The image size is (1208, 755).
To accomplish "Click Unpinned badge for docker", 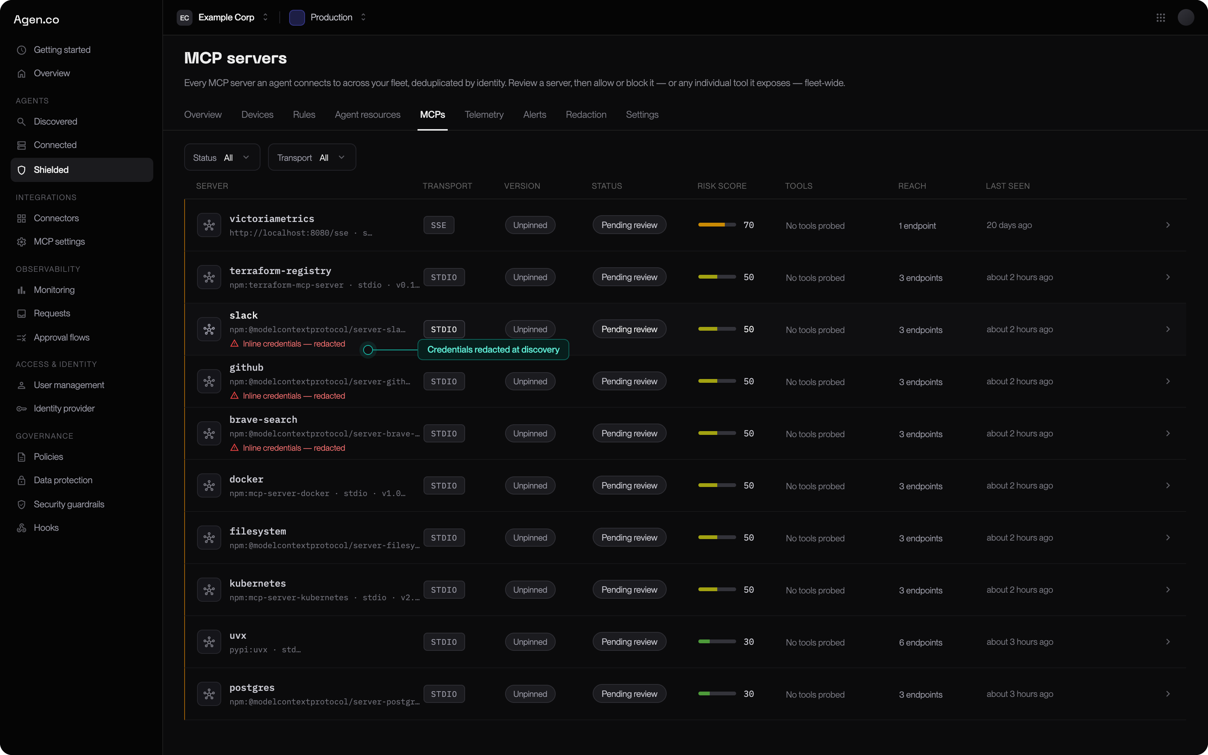I will [530, 485].
